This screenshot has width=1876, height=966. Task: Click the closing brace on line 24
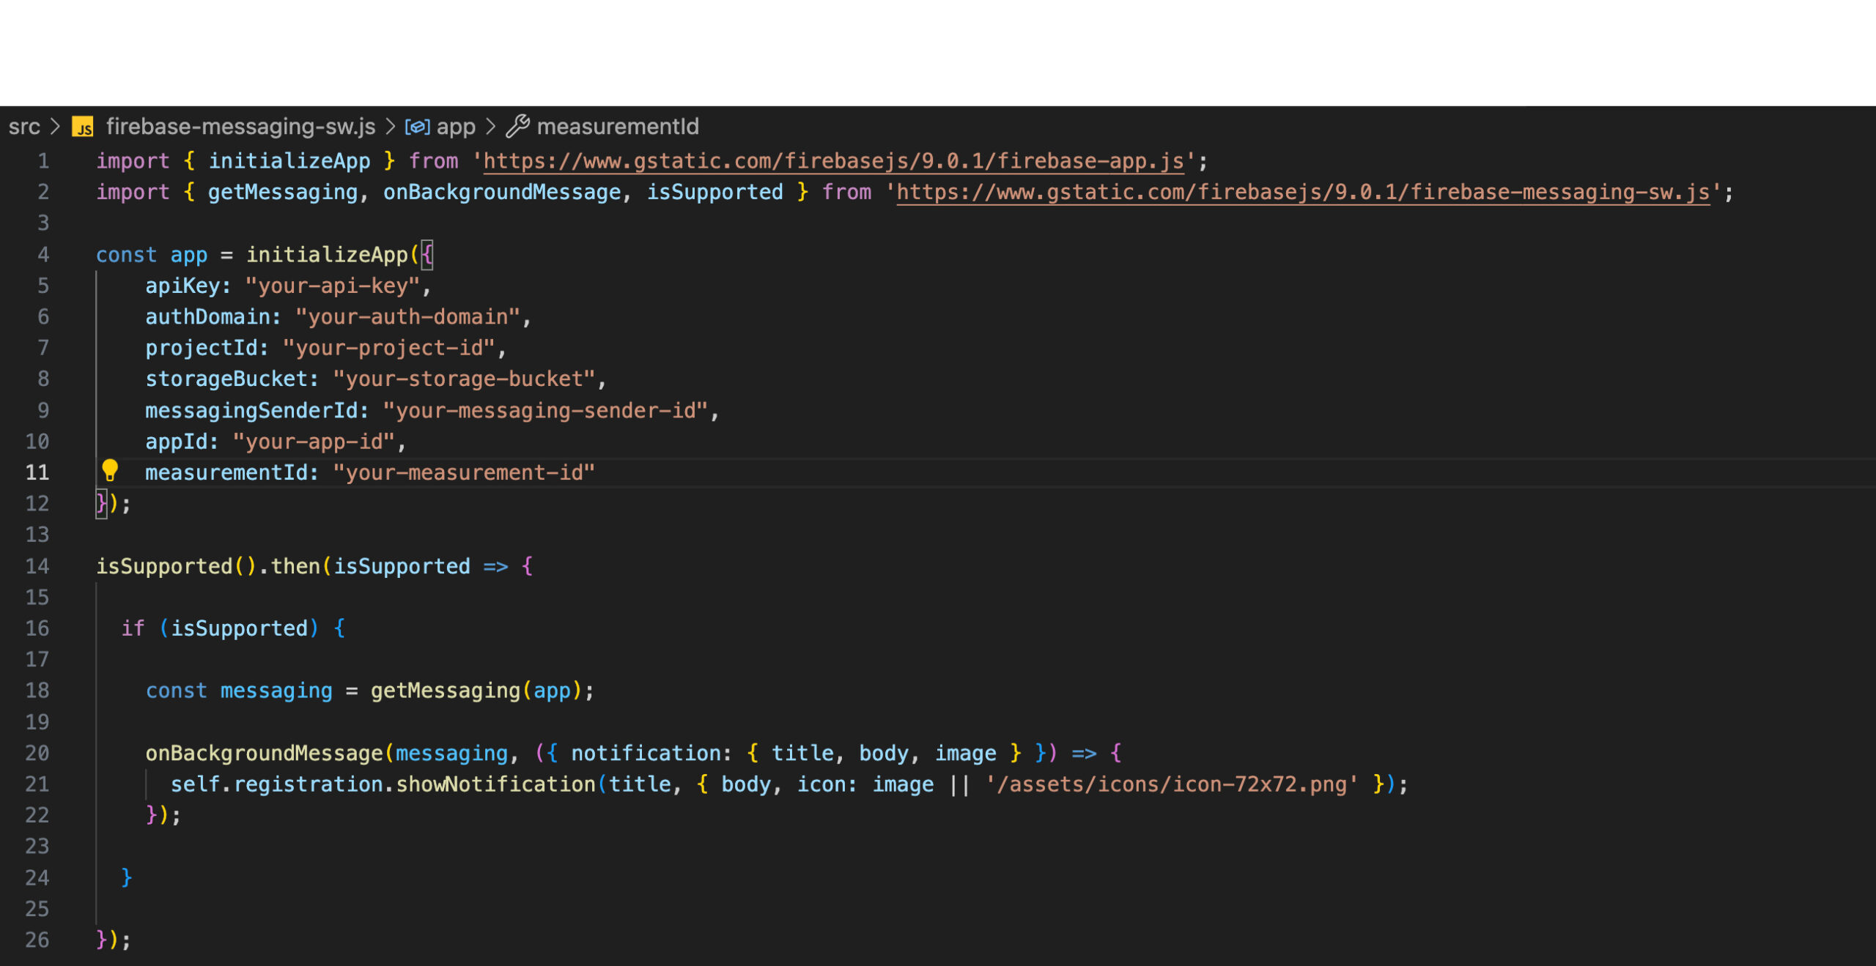pyautogui.click(x=127, y=877)
